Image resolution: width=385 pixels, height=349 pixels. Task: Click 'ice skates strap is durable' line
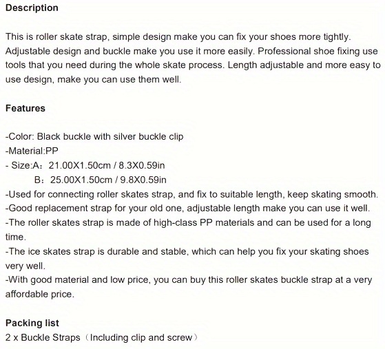pyautogui.click(x=187, y=252)
